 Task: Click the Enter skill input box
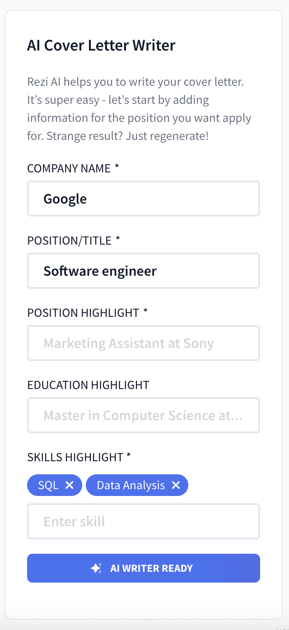pyautogui.click(x=144, y=521)
